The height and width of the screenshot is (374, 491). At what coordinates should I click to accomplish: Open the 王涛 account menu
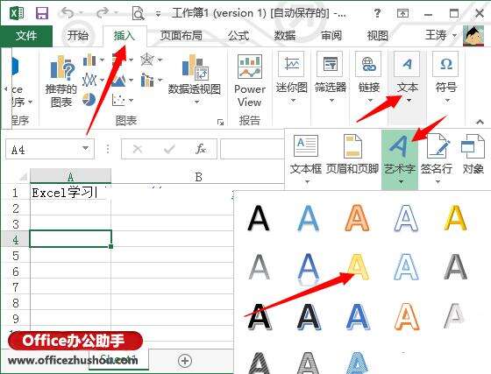point(440,35)
